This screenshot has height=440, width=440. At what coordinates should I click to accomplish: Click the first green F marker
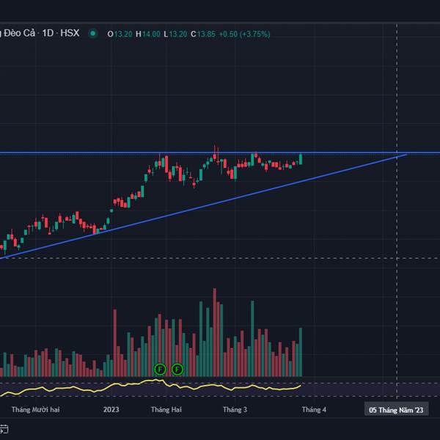160,370
